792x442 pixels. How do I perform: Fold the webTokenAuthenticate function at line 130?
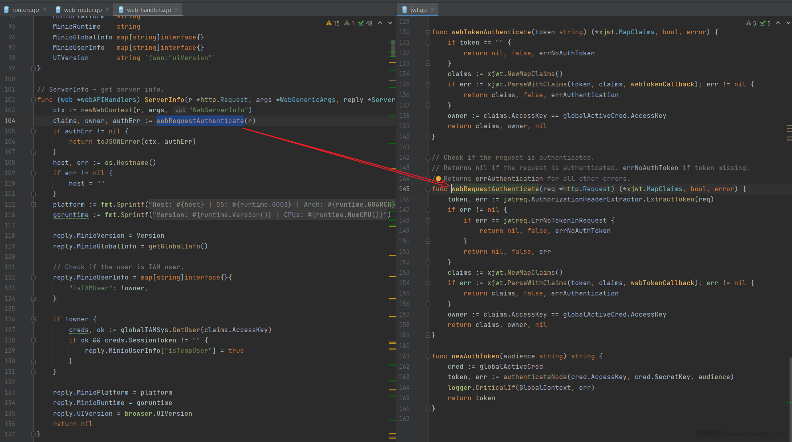point(428,32)
